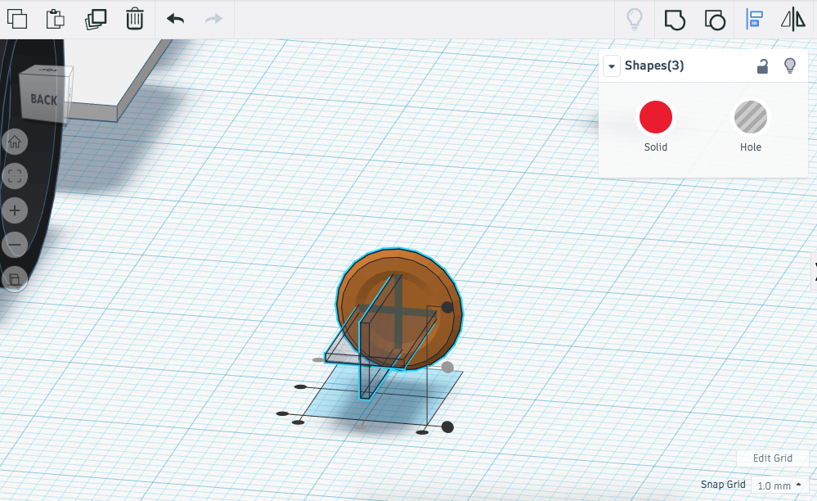This screenshot has width=817, height=501.
Task: Redo the undone action
Action: [213, 20]
